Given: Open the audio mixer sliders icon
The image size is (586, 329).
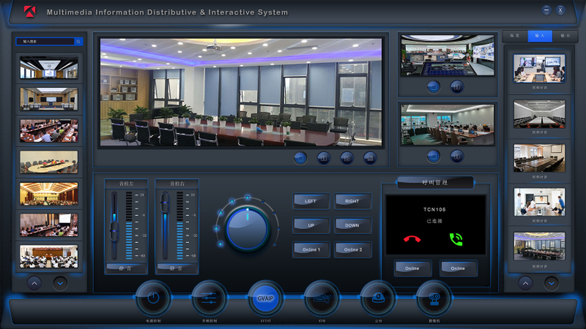Looking at the screenshot, I should pyautogui.click(x=209, y=298).
